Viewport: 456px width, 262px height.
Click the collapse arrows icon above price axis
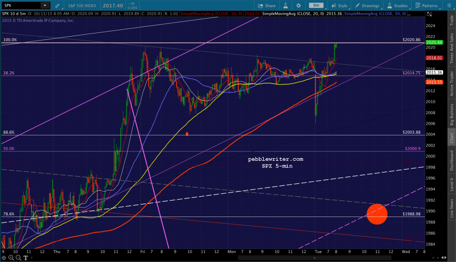point(429,14)
